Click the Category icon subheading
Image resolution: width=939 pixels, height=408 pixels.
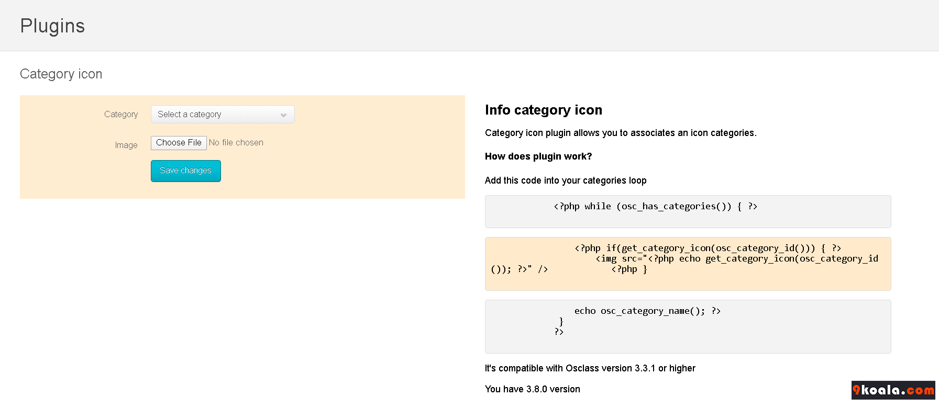[61, 74]
